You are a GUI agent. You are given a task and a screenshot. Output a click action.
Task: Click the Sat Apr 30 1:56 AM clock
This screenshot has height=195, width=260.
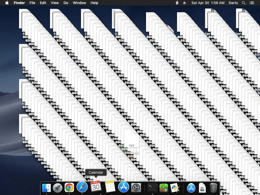coord(208,3)
